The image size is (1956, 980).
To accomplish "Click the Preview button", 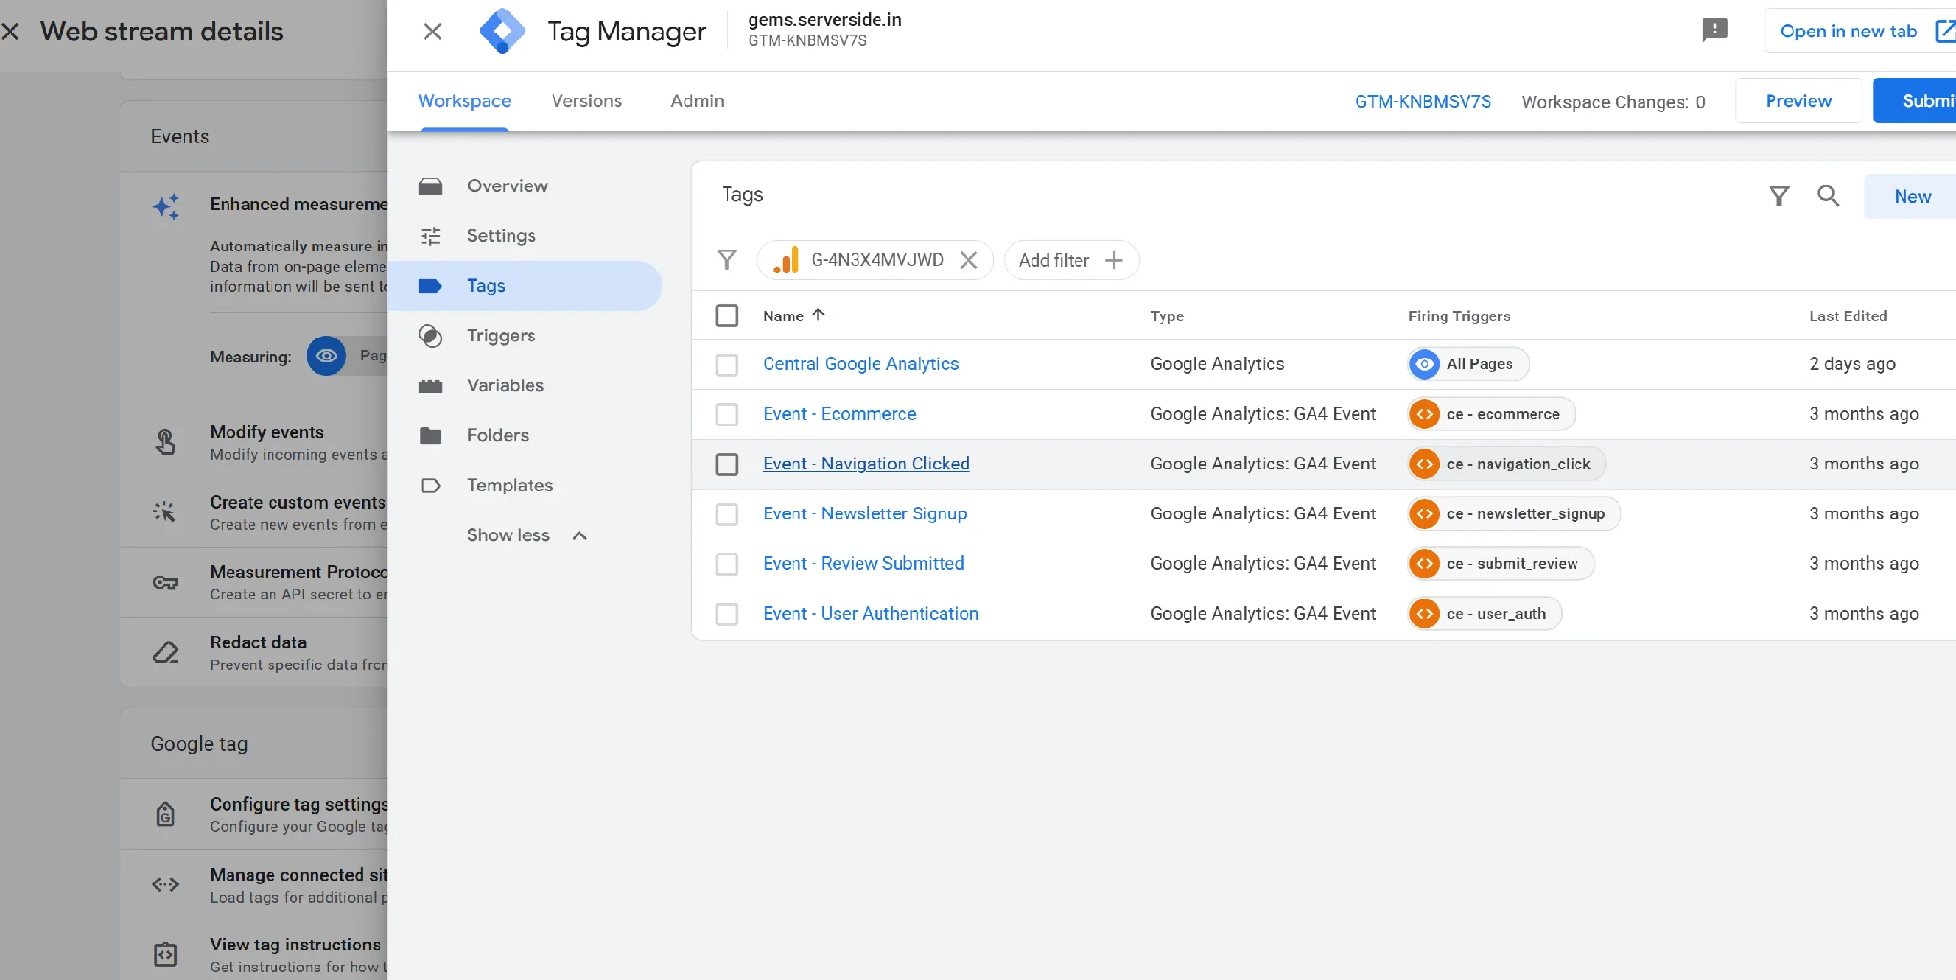I will tap(1798, 101).
